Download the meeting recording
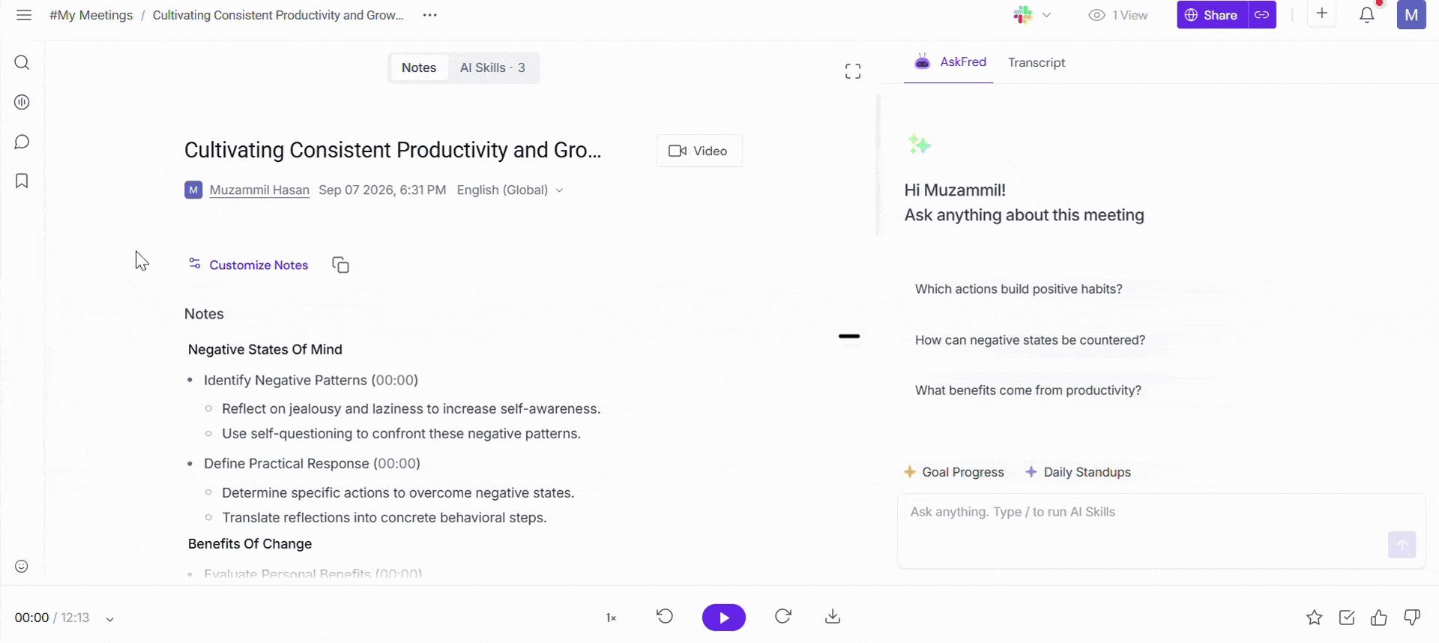Image resolution: width=1439 pixels, height=643 pixels. click(x=833, y=617)
